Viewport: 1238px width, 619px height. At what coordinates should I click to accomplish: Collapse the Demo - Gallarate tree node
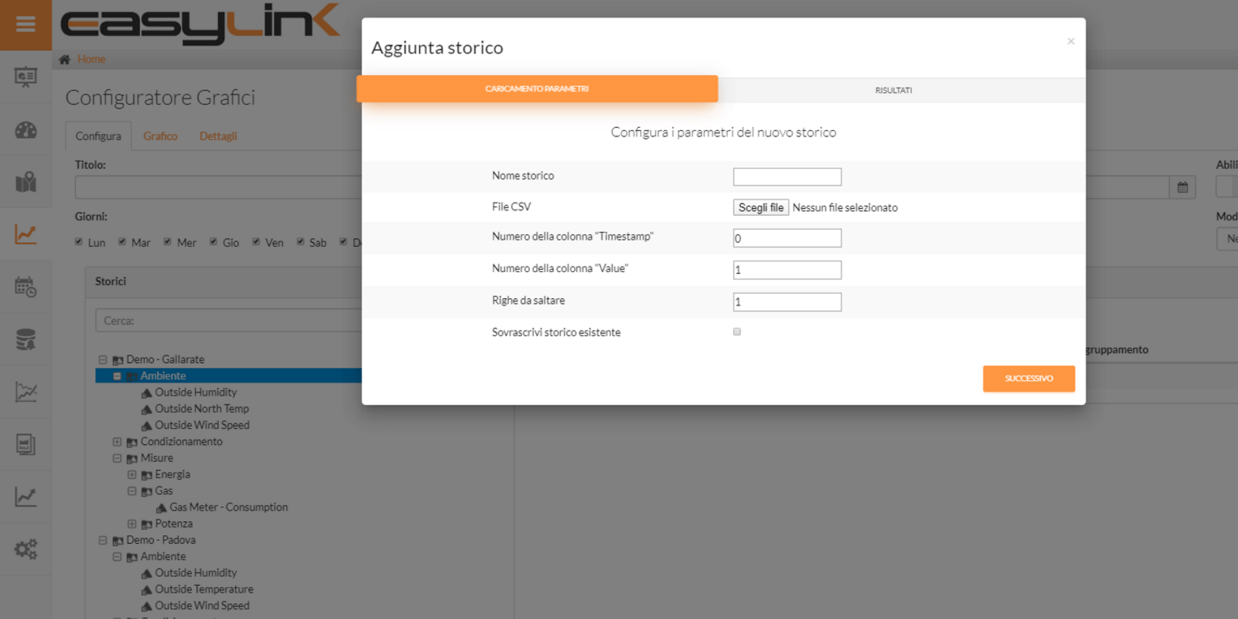pyautogui.click(x=103, y=359)
